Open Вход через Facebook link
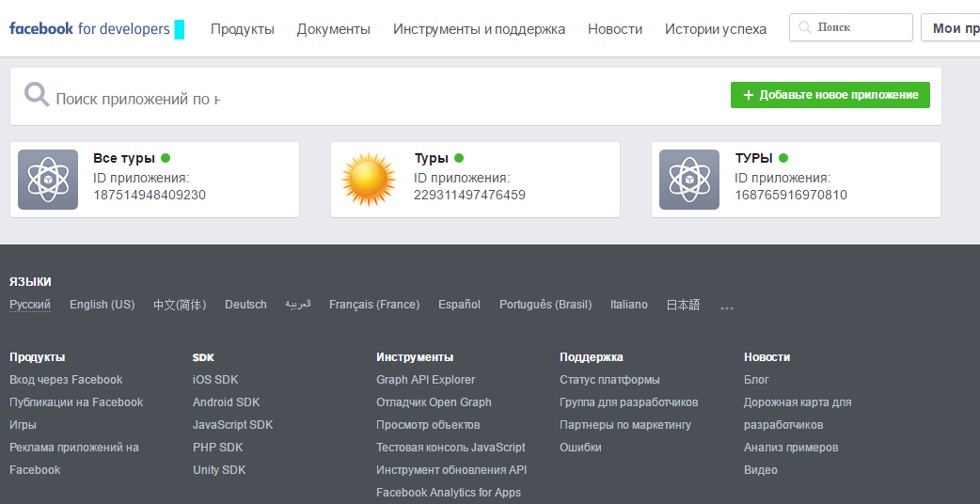This screenshot has height=504, width=980. pos(66,380)
